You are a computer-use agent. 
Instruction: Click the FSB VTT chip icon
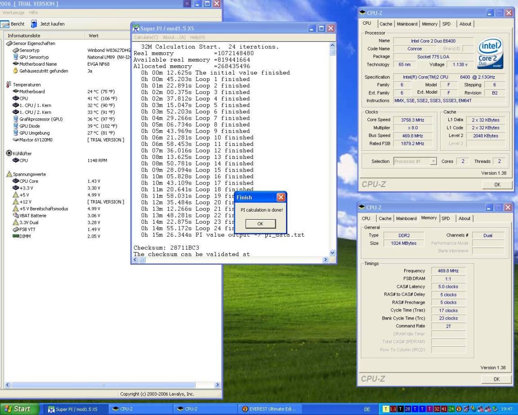point(16,229)
